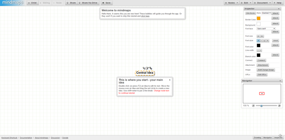Click the Hide Border toggle button
This screenshot has height=140, width=285.
(250, 13)
